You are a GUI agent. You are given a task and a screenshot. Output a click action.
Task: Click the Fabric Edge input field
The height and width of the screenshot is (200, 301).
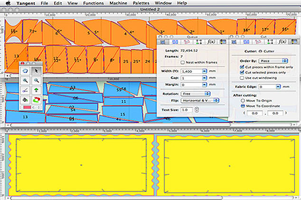(269, 87)
